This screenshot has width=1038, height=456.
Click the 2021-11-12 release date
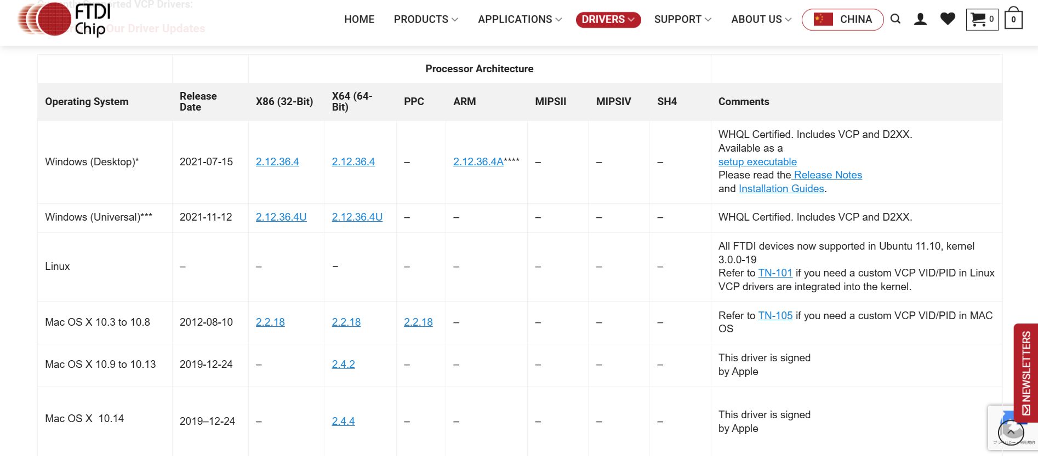point(206,217)
